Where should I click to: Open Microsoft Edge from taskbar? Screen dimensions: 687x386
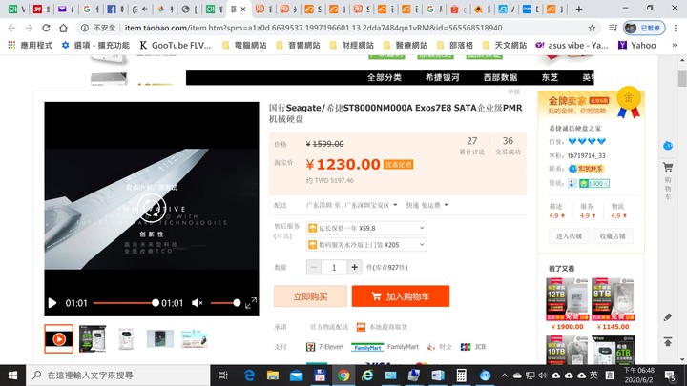click(x=249, y=376)
